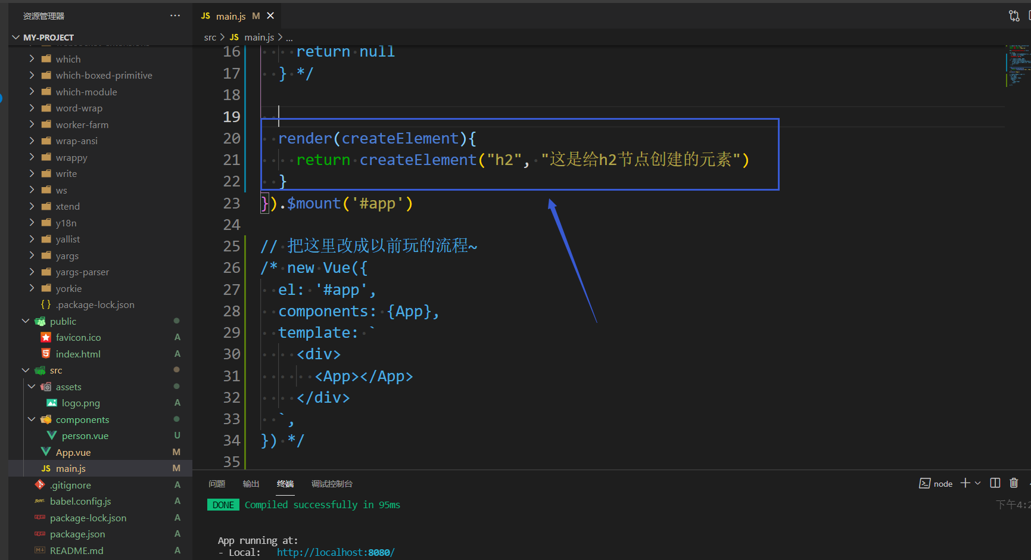Click the main.js breadcrumb segment
The width and height of the screenshot is (1031, 560).
coord(259,37)
